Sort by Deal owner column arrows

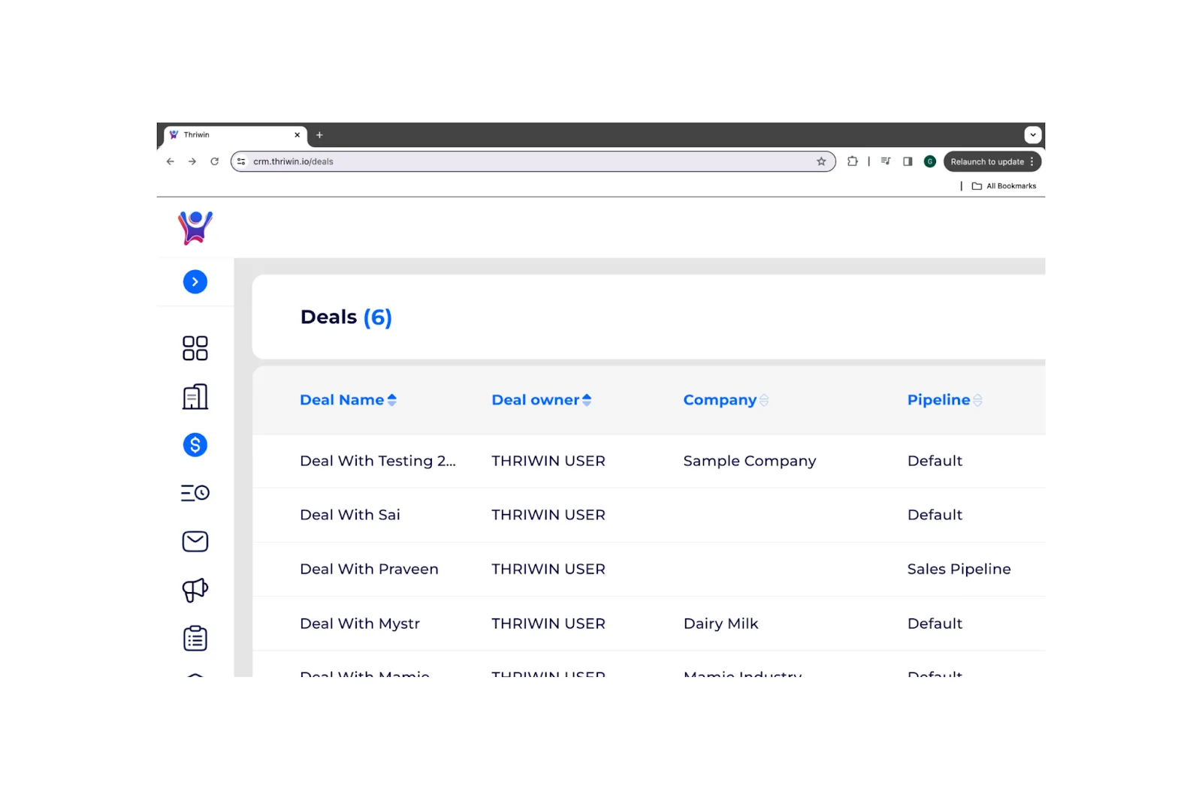click(x=587, y=400)
